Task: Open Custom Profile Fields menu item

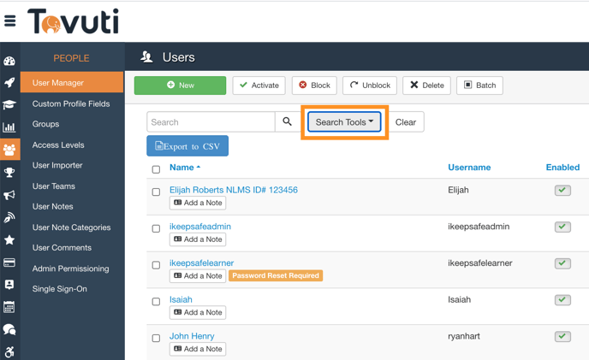Action: [71, 103]
